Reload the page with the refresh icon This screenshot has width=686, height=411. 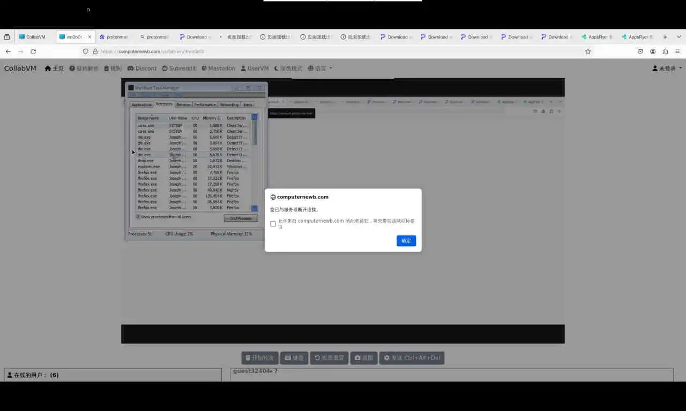point(33,51)
